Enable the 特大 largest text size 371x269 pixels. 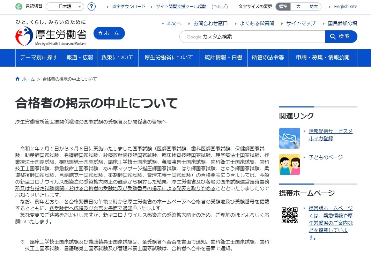[x=313, y=6]
